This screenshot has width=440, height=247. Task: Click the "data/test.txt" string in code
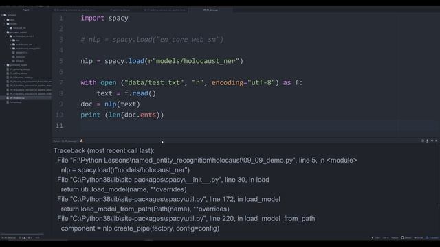point(154,82)
